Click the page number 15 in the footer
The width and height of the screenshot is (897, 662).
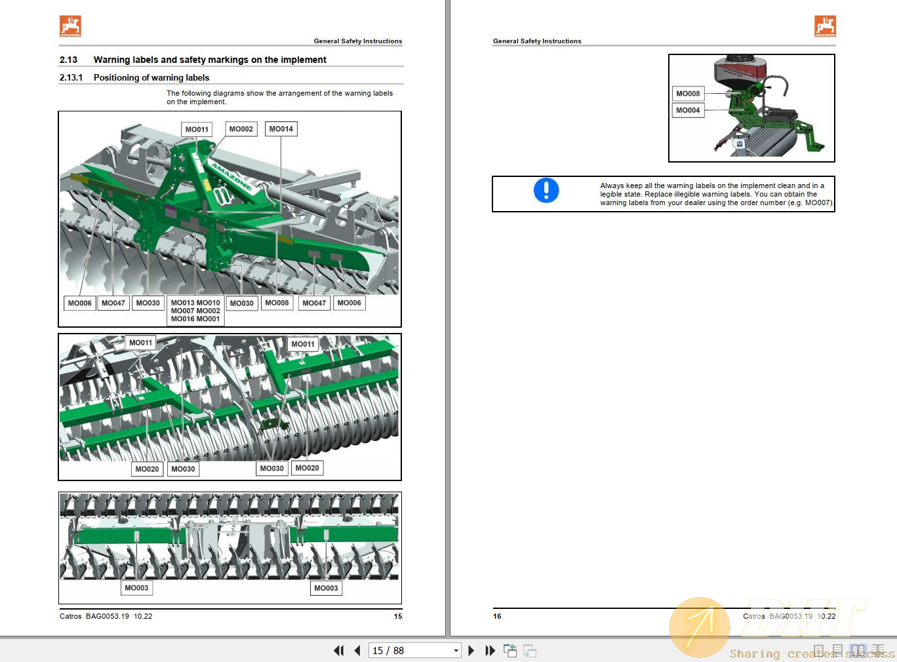[x=398, y=616]
